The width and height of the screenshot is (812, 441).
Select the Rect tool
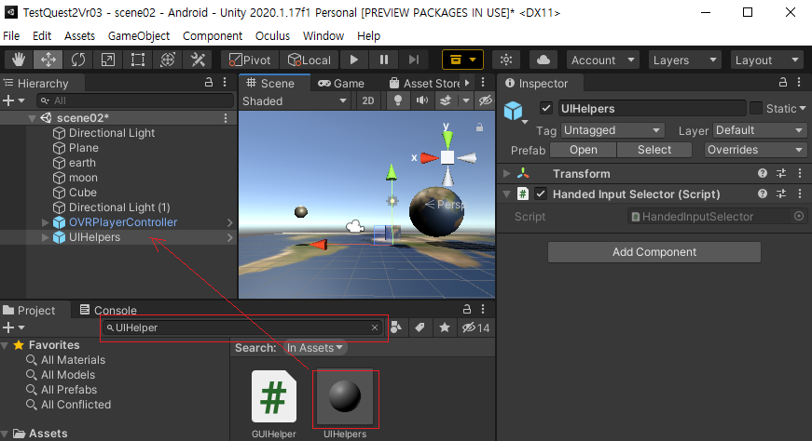[138, 60]
